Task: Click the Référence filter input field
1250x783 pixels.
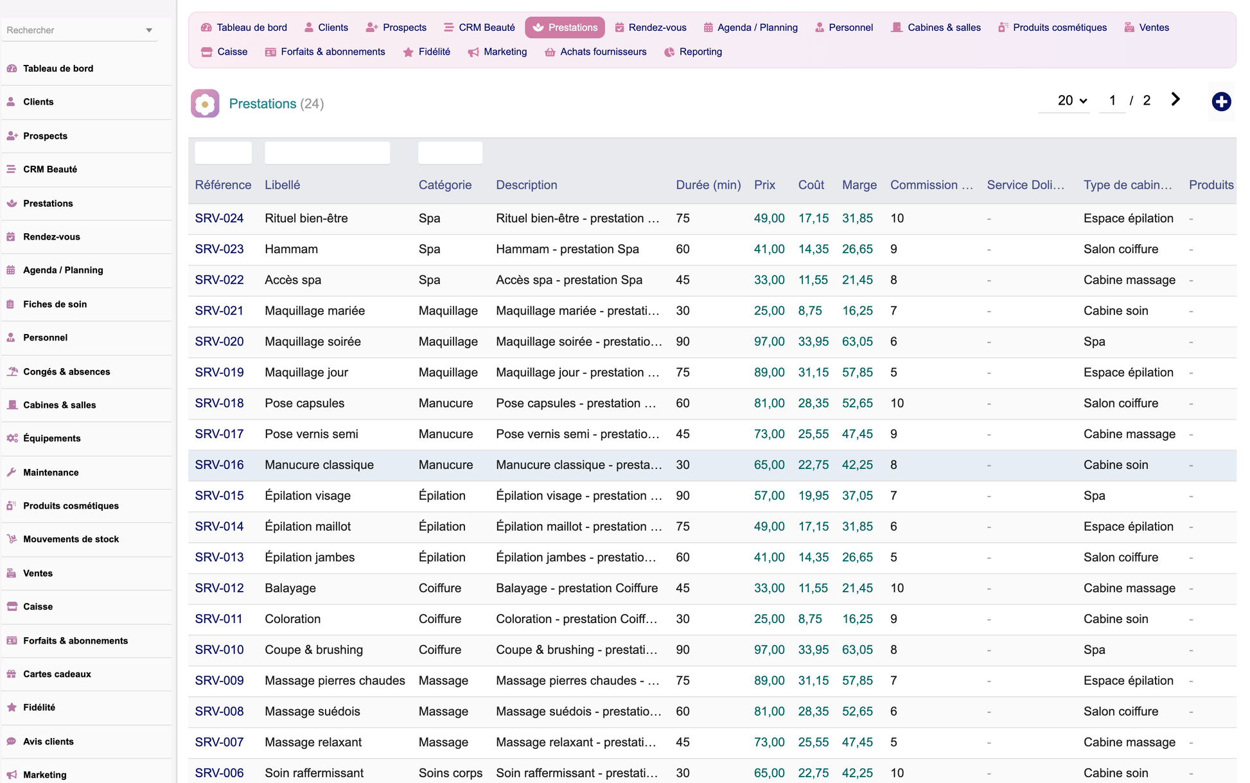Action: [x=223, y=153]
